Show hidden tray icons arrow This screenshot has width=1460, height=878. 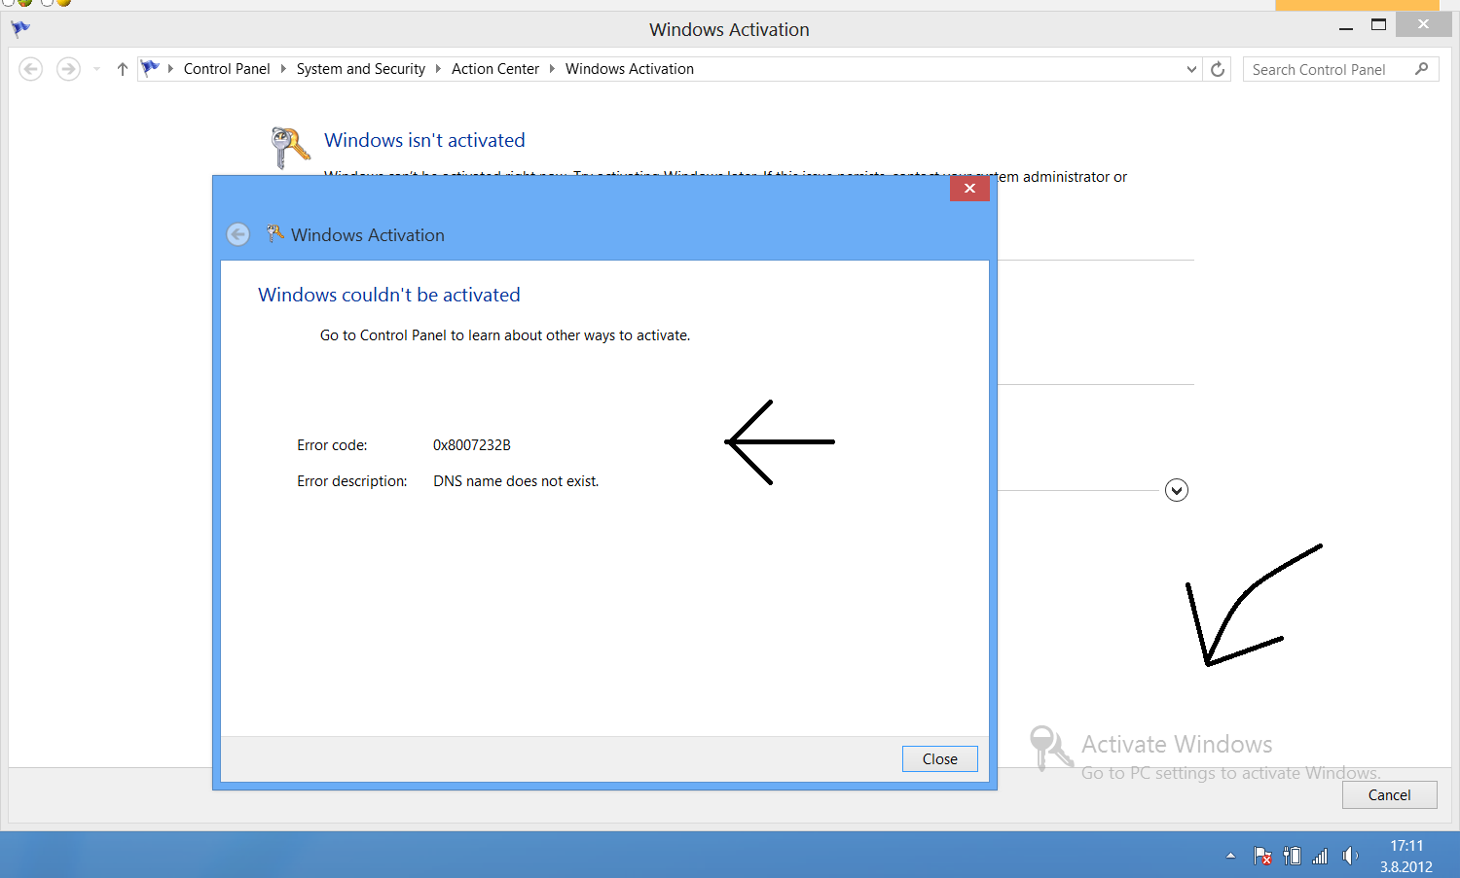1230,856
